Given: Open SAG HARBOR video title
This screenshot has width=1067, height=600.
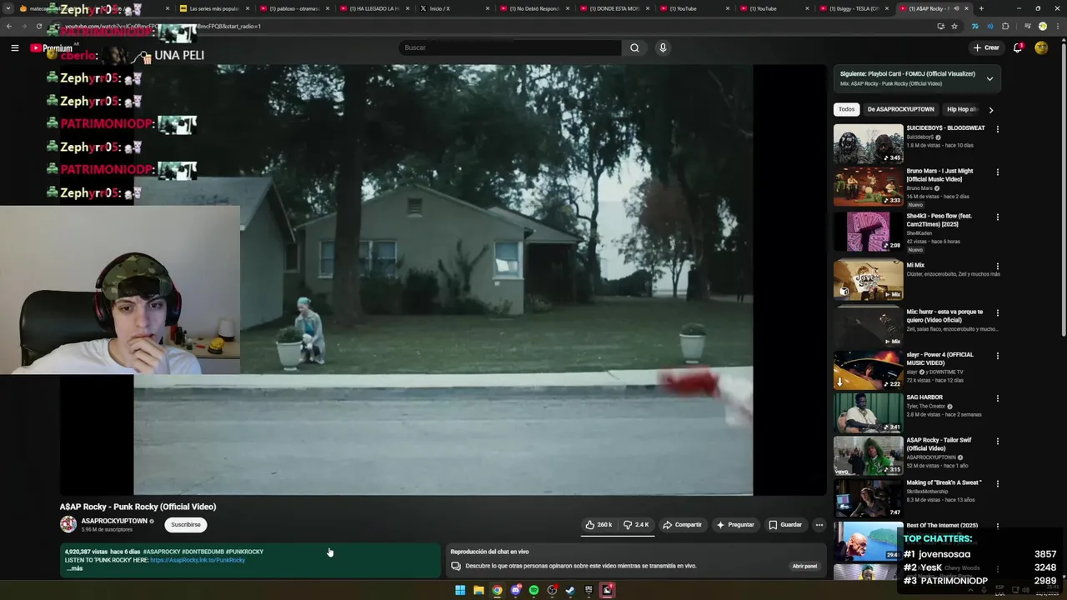Looking at the screenshot, I should pyautogui.click(x=924, y=397).
